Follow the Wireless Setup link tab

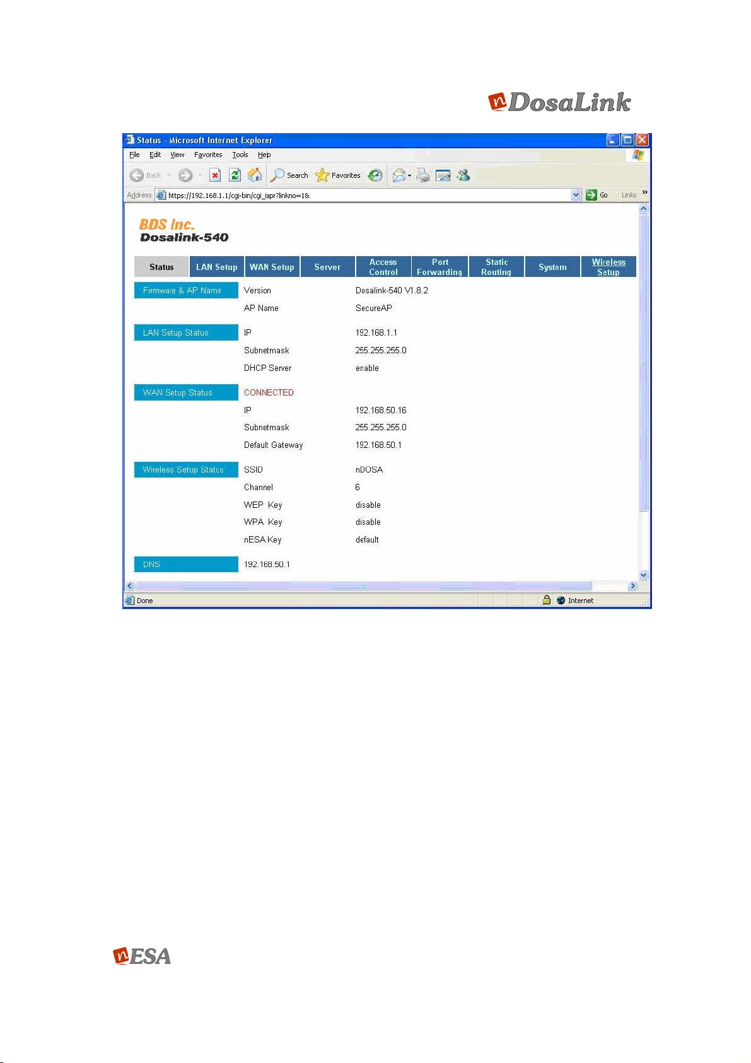coord(608,267)
